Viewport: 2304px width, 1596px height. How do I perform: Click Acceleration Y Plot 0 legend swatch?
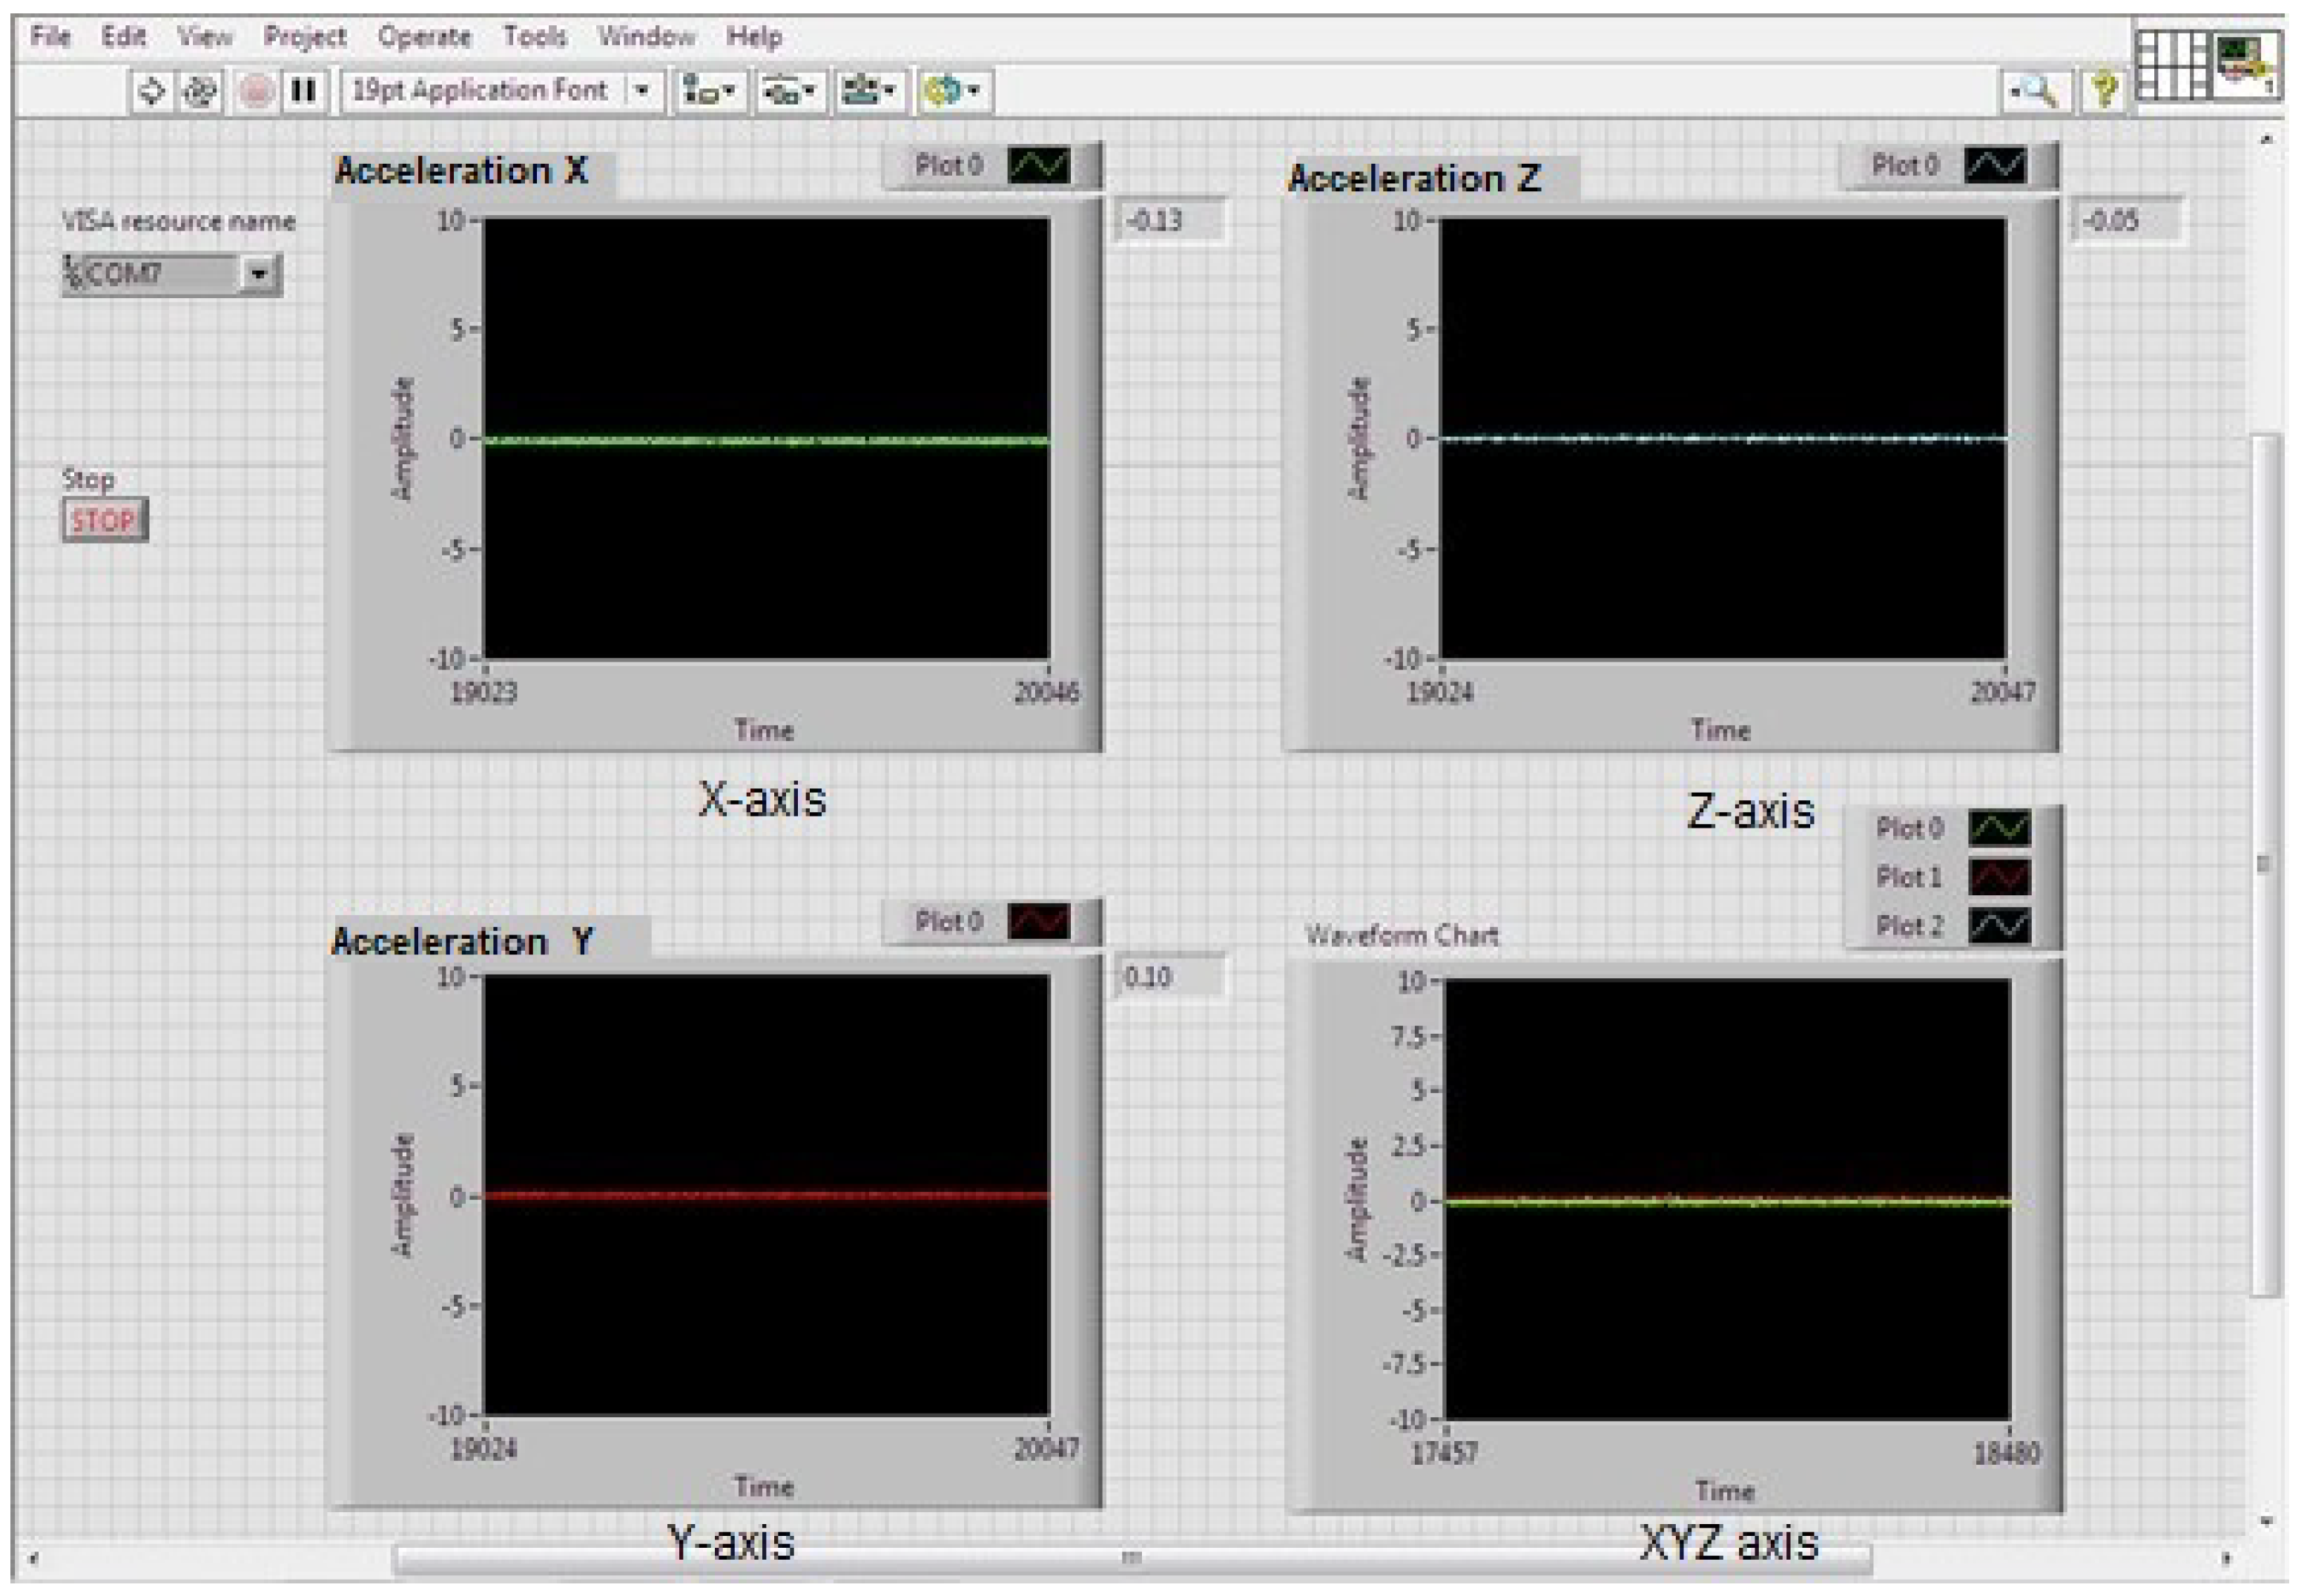tap(1039, 921)
